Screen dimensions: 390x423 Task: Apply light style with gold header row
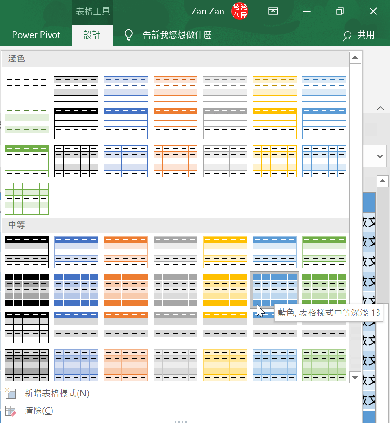(x=274, y=123)
